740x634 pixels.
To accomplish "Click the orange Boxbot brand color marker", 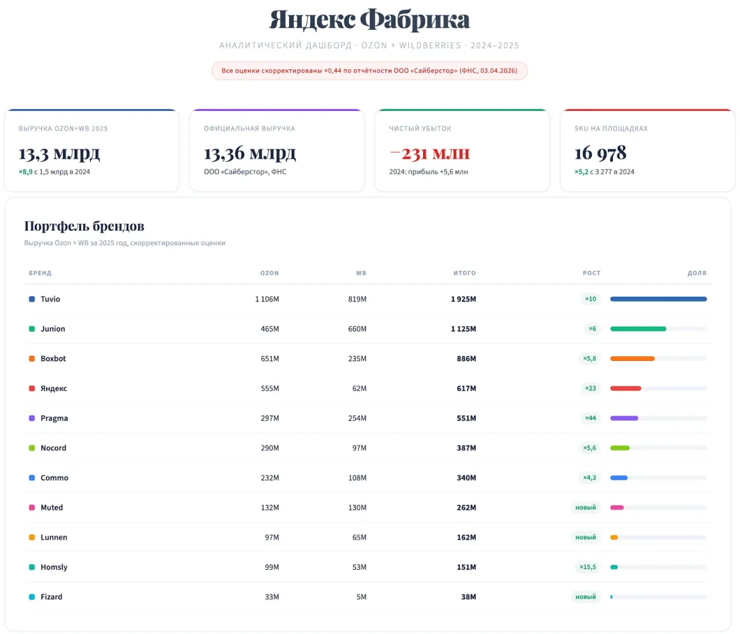I will point(32,359).
